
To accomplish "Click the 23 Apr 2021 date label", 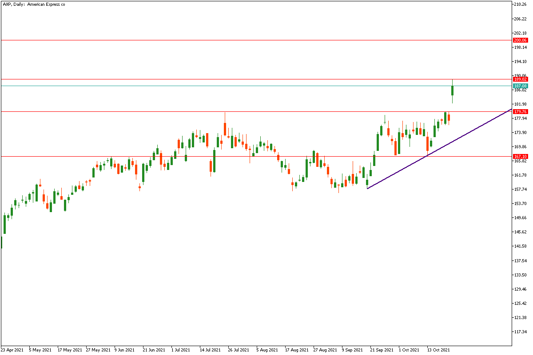I will click(x=12, y=350).
